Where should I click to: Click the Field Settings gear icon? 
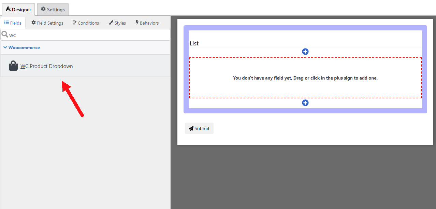tap(33, 23)
